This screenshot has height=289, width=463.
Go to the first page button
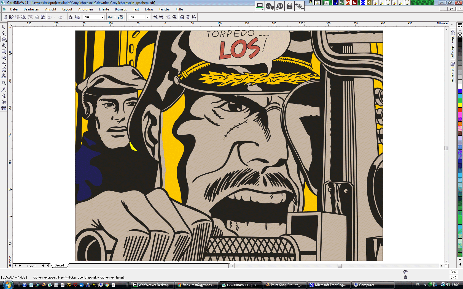(x=15, y=266)
